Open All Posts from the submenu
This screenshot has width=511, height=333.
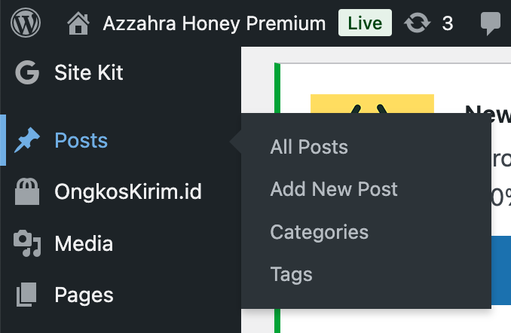(x=309, y=147)
